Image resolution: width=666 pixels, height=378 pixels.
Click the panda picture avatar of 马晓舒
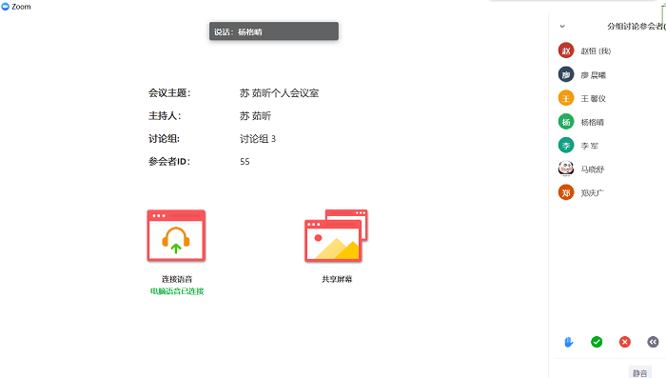point(566,169)
